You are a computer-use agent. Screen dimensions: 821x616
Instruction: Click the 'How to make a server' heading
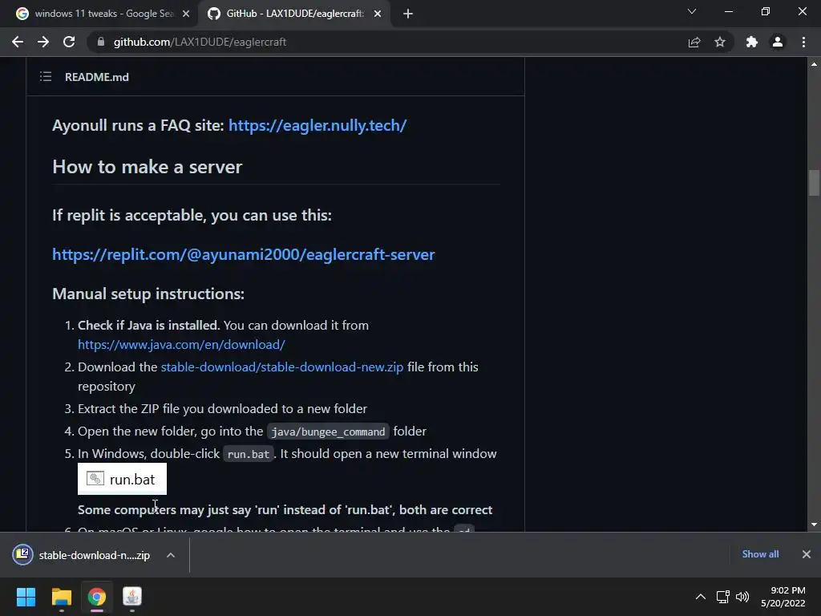coord(148,167)
